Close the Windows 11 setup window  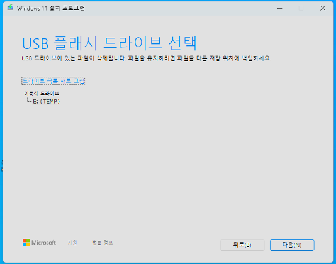[323, 8]
